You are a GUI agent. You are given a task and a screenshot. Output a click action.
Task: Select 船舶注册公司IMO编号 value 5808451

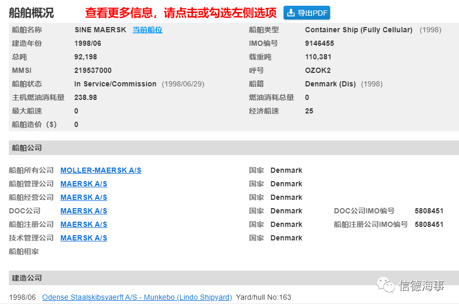(x=429, y=224)
